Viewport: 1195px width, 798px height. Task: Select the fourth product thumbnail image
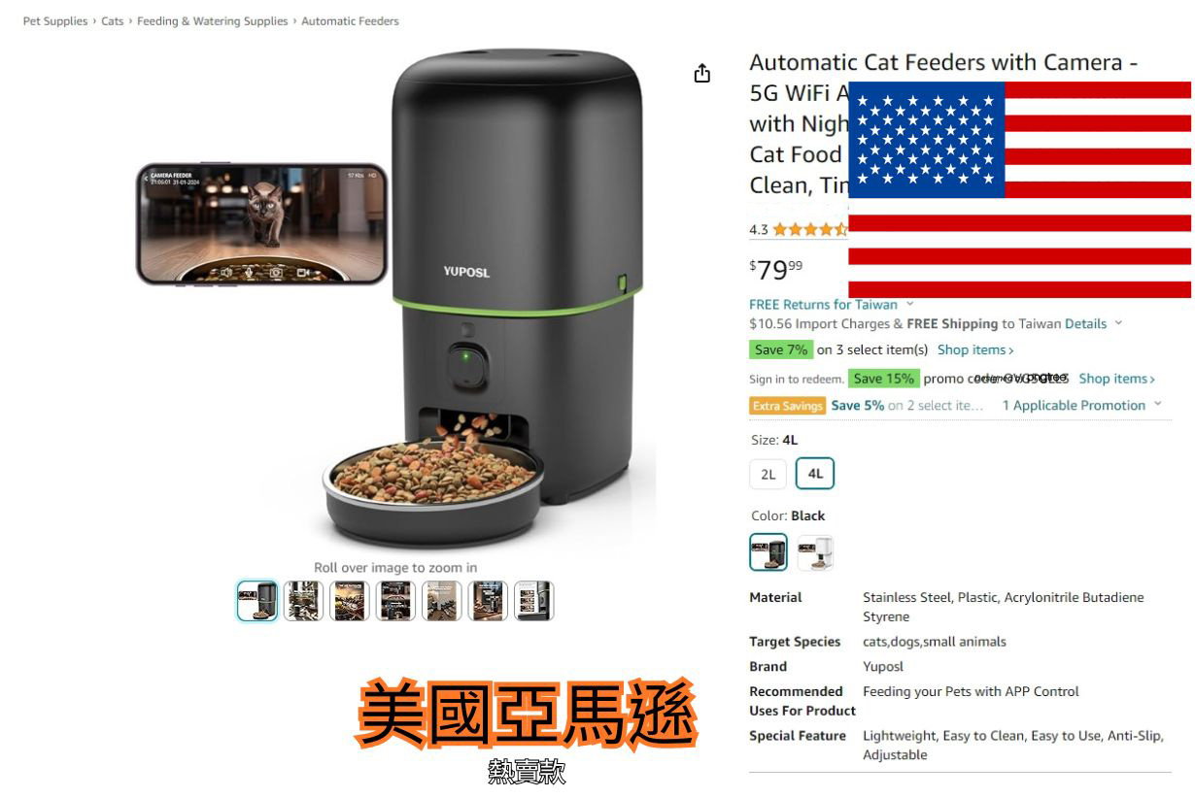(x=395, y=601)
